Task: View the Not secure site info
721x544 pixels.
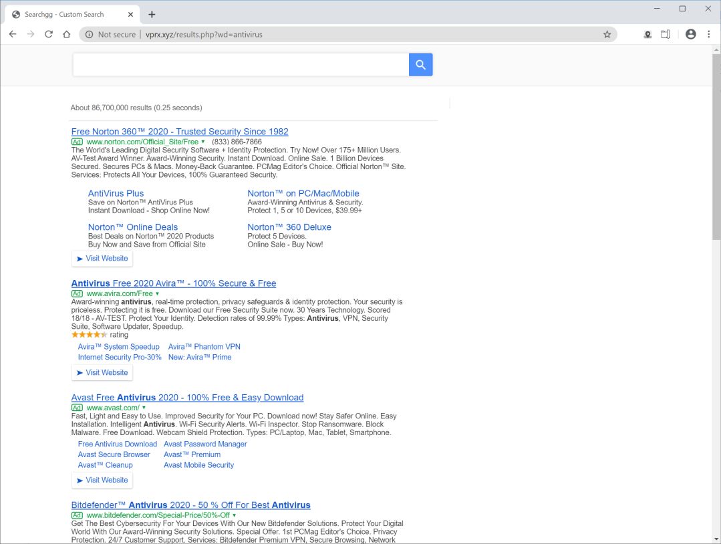Action: point(110,35)
